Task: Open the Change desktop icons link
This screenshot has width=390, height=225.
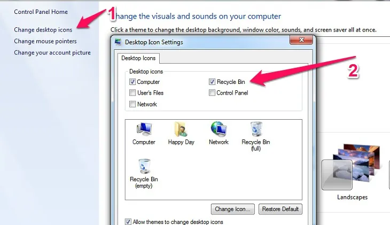Action: (x=43, y=30)
